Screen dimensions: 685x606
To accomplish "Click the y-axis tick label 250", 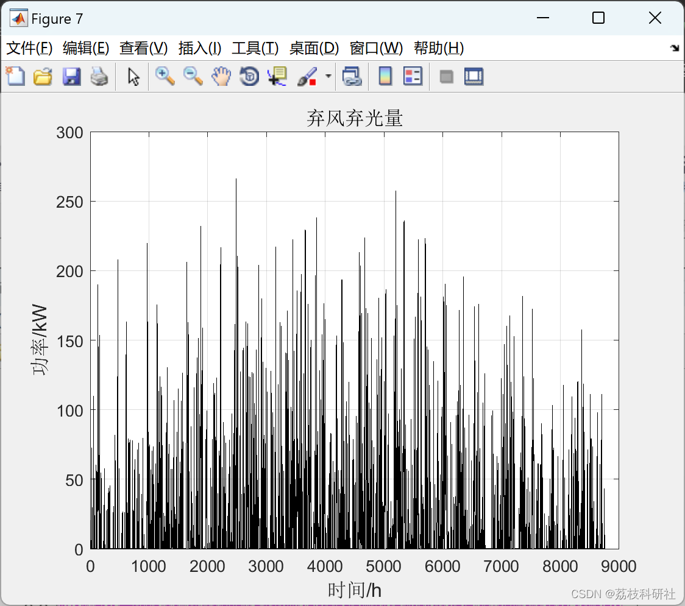I will pyautogui.click(x=69, y=202).
